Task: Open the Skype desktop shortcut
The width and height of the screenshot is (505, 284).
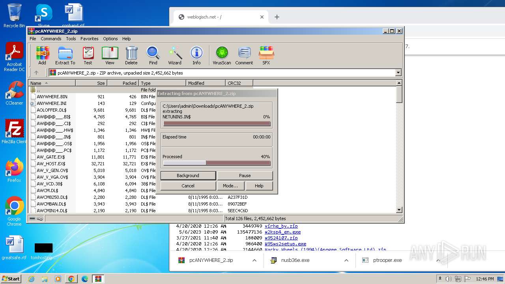Action: click(x=43, y=16)
